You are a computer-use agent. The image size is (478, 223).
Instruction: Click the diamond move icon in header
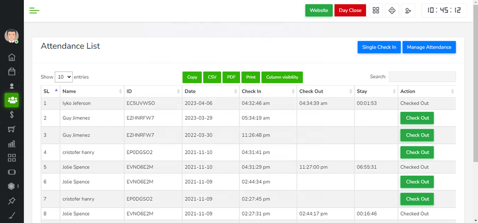(392, 10)
